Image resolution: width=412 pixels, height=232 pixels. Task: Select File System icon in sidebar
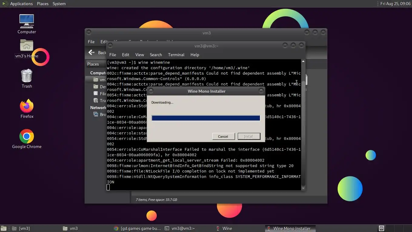pyautogui.click(x=96, y=94)
